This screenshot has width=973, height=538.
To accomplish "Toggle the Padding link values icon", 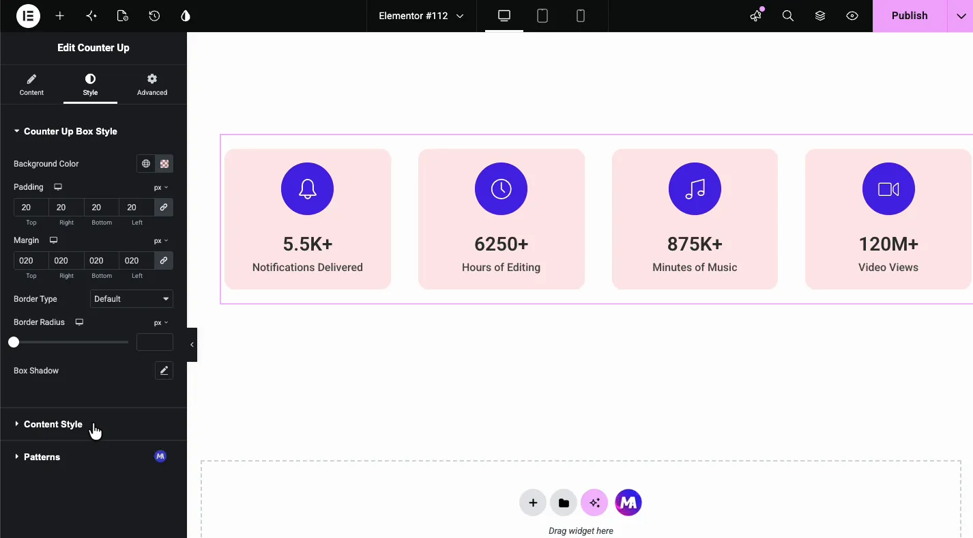I will (x=164, y=207).
